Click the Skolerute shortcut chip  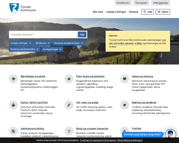tap(43, 43)
